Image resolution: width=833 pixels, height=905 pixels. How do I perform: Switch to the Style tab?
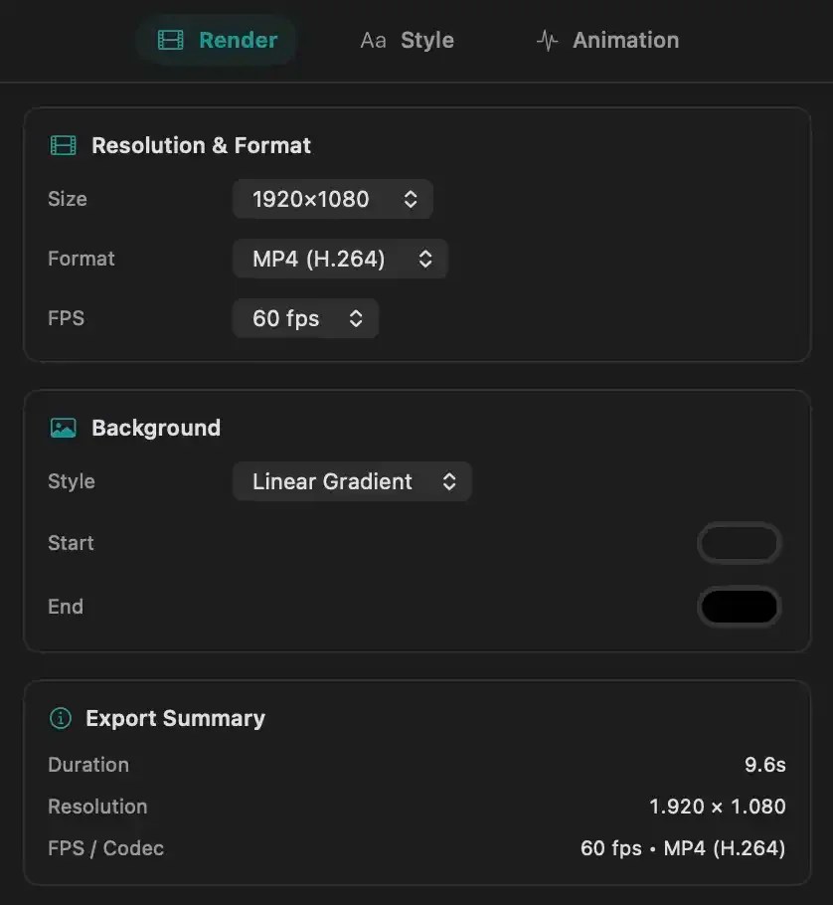[408, 41]
